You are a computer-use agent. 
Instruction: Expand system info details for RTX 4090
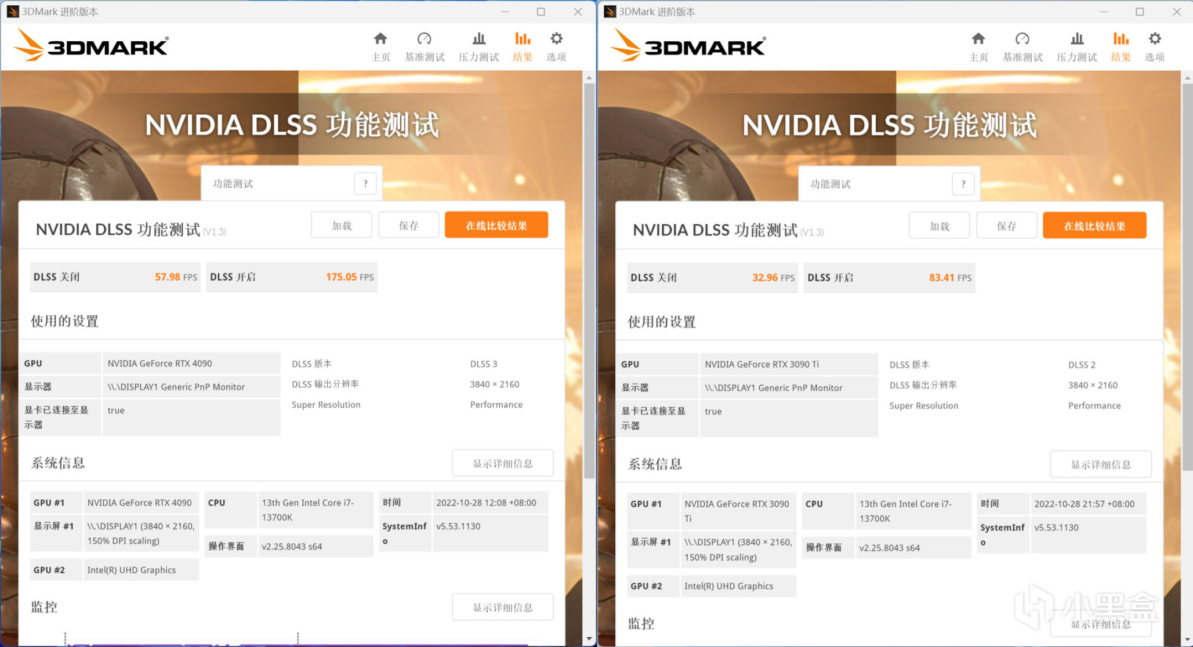click(x=502, y=463)
